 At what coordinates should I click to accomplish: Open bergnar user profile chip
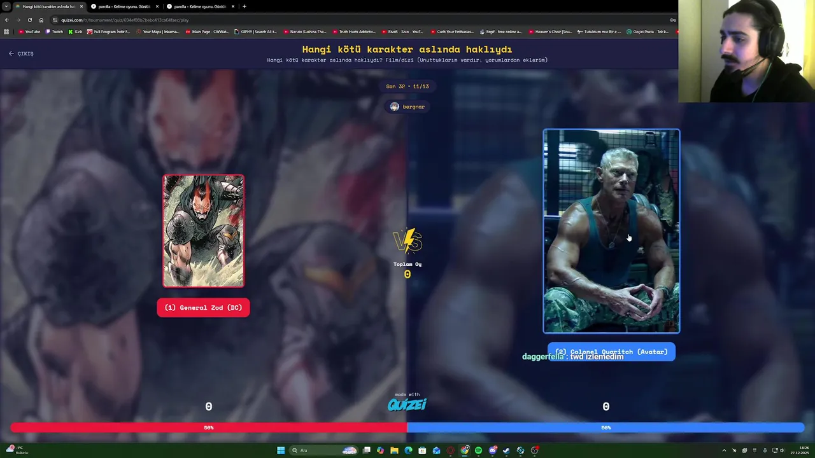pos(407,107)
